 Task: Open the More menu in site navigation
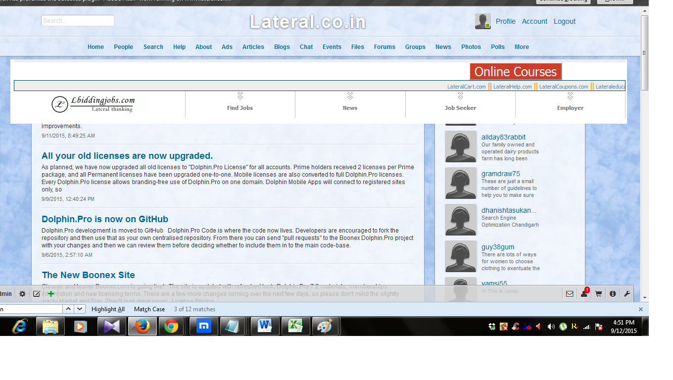[x=522, y=47]
